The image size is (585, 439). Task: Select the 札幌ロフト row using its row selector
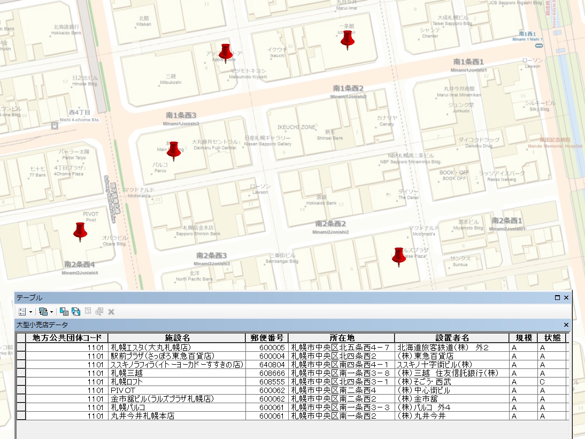21,382
